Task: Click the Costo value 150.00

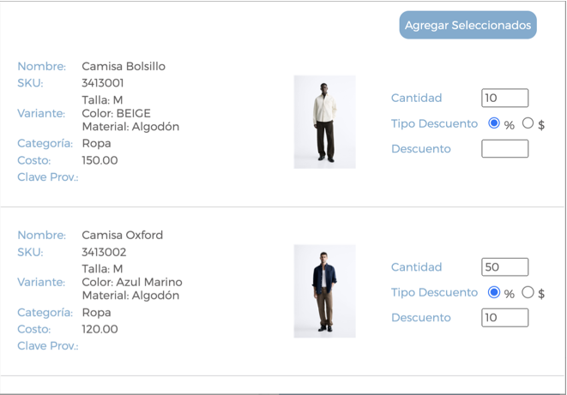Action: 100,160
